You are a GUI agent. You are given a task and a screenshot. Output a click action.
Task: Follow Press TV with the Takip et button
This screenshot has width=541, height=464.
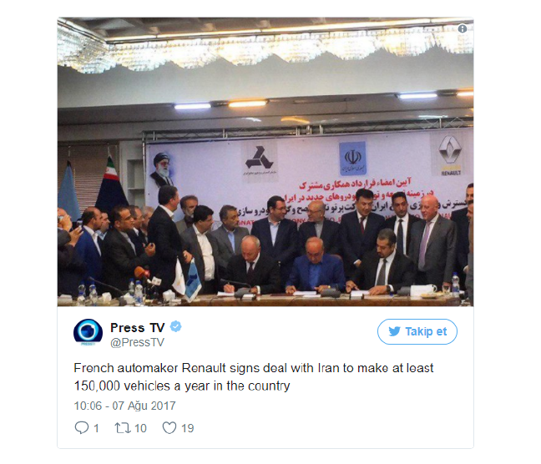pyautogui.click(x=417, y=331)
